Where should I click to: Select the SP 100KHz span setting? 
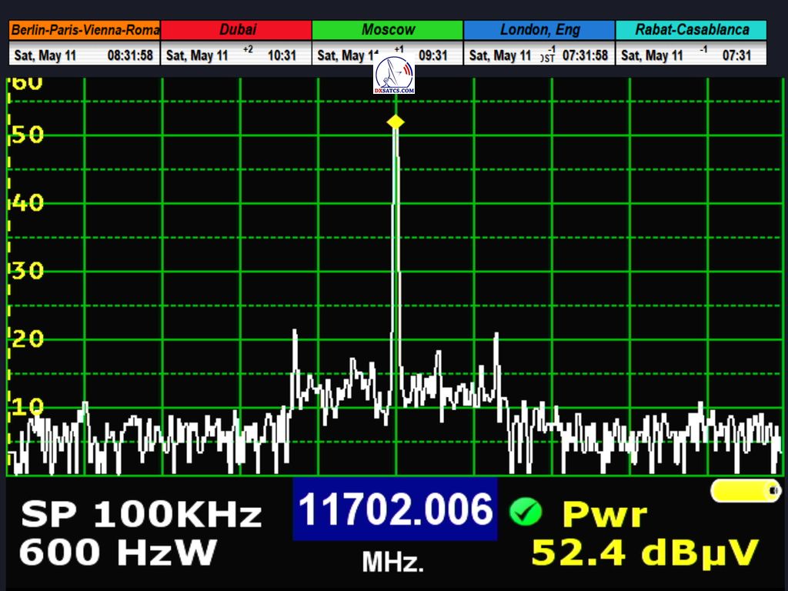pos(141,515)
